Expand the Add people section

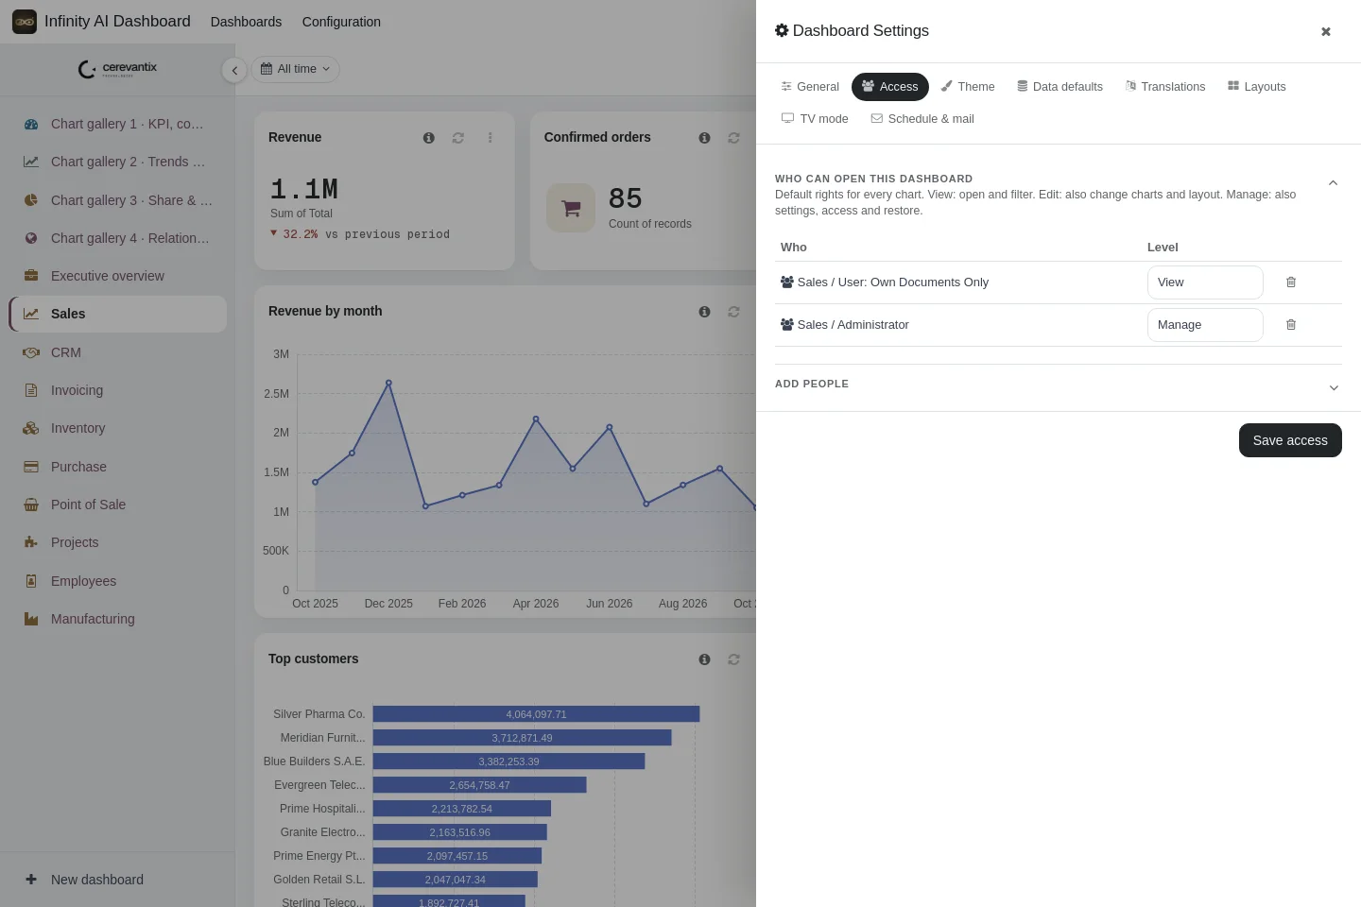coord(1334,388)
